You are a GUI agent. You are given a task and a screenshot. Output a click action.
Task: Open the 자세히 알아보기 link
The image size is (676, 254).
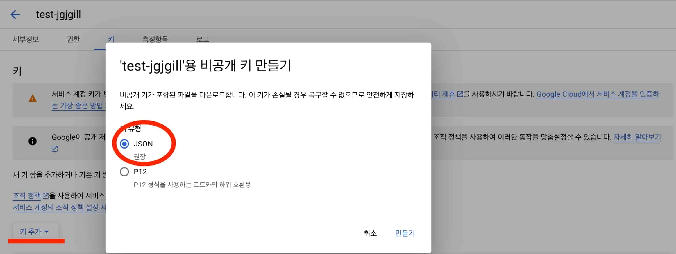point(637,137)
